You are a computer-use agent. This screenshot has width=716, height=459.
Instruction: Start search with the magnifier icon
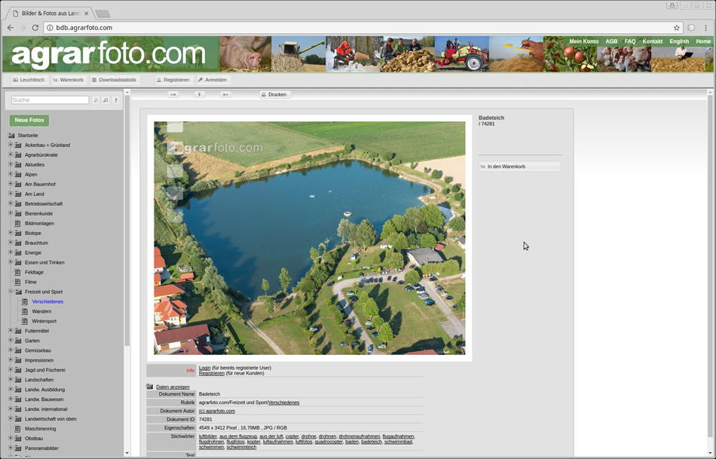coord(106,100)
